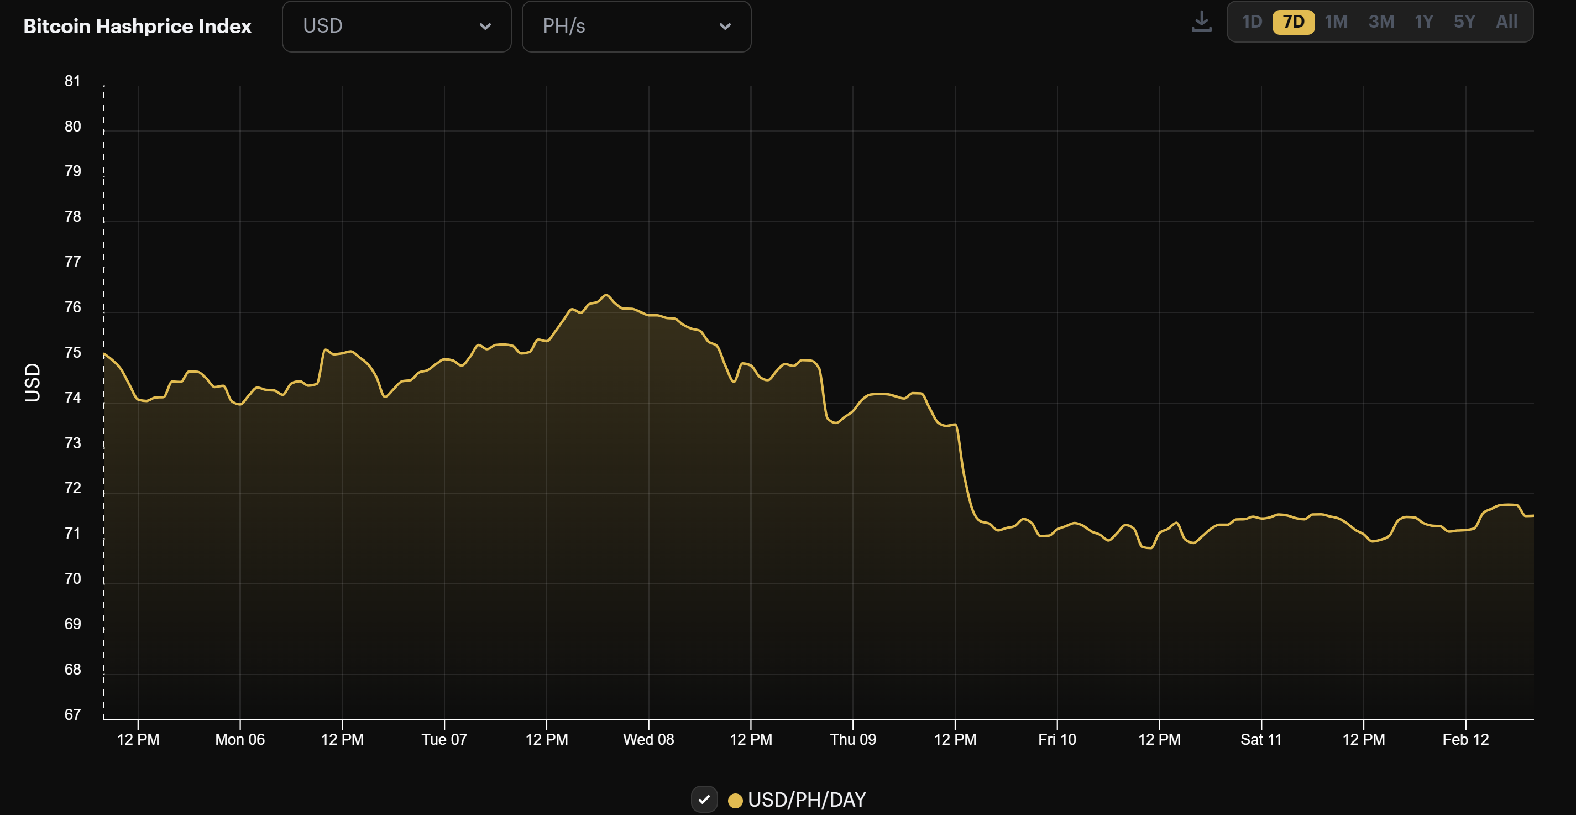
Task: Click the checkmark icon in legend checkbox
Action: pos(705,799)
